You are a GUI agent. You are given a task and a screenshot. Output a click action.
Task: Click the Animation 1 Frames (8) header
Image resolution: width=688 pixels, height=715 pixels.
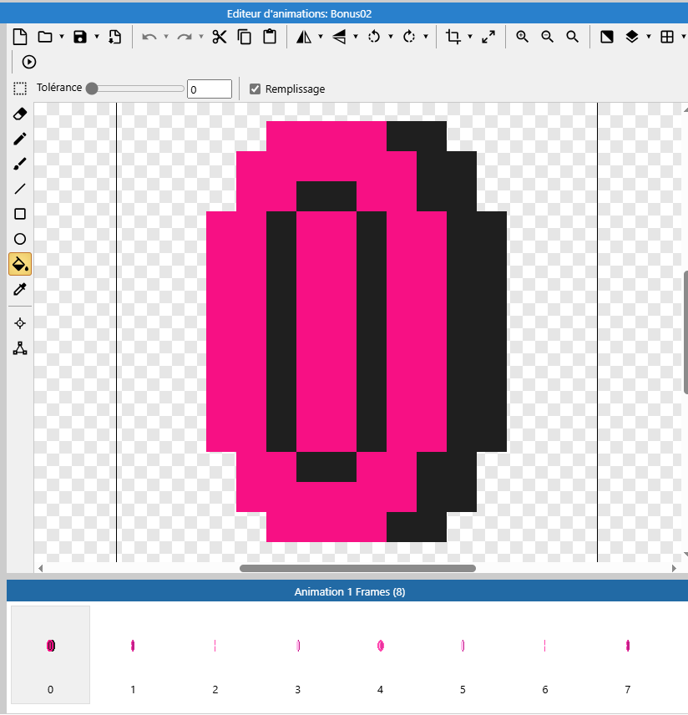[350, 592]
